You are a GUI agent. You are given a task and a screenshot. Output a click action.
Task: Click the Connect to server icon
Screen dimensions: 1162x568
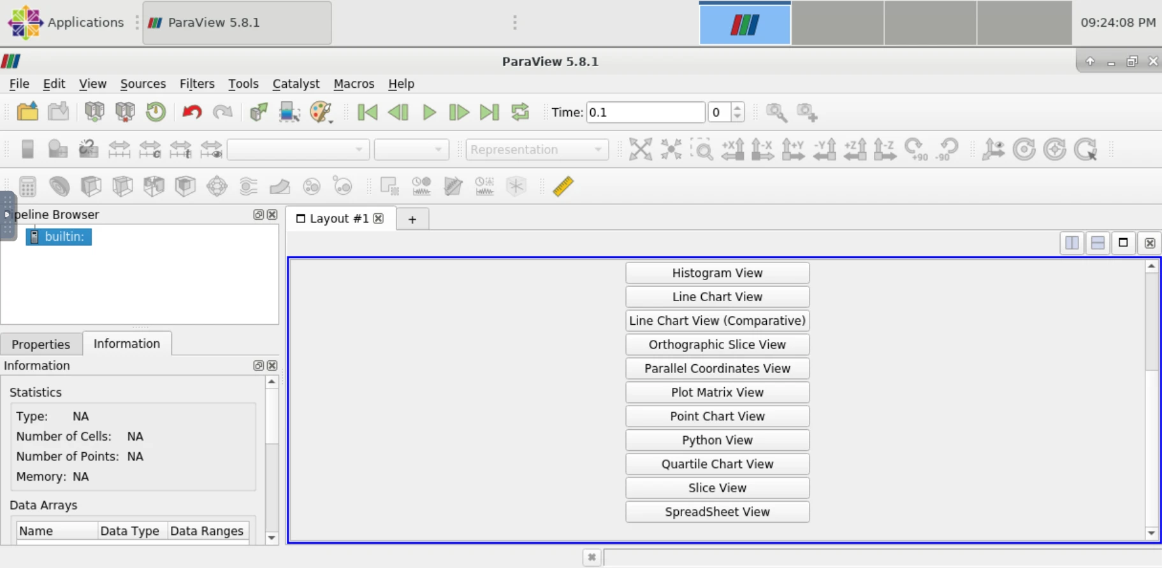pyautogui.click(x=94, y=112)
